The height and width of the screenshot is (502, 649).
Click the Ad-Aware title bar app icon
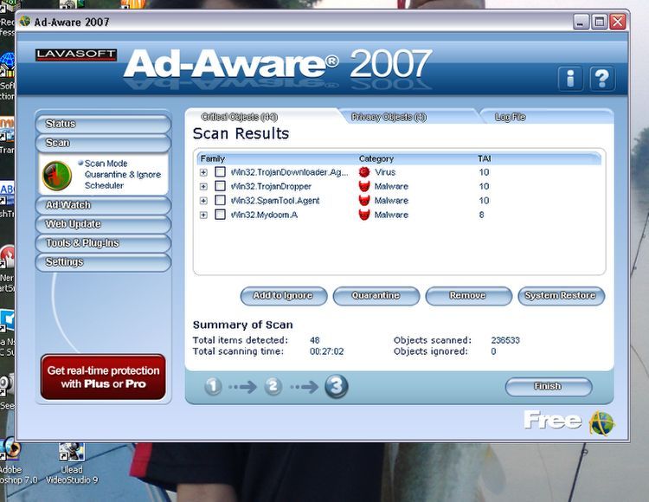pos(25,21)
